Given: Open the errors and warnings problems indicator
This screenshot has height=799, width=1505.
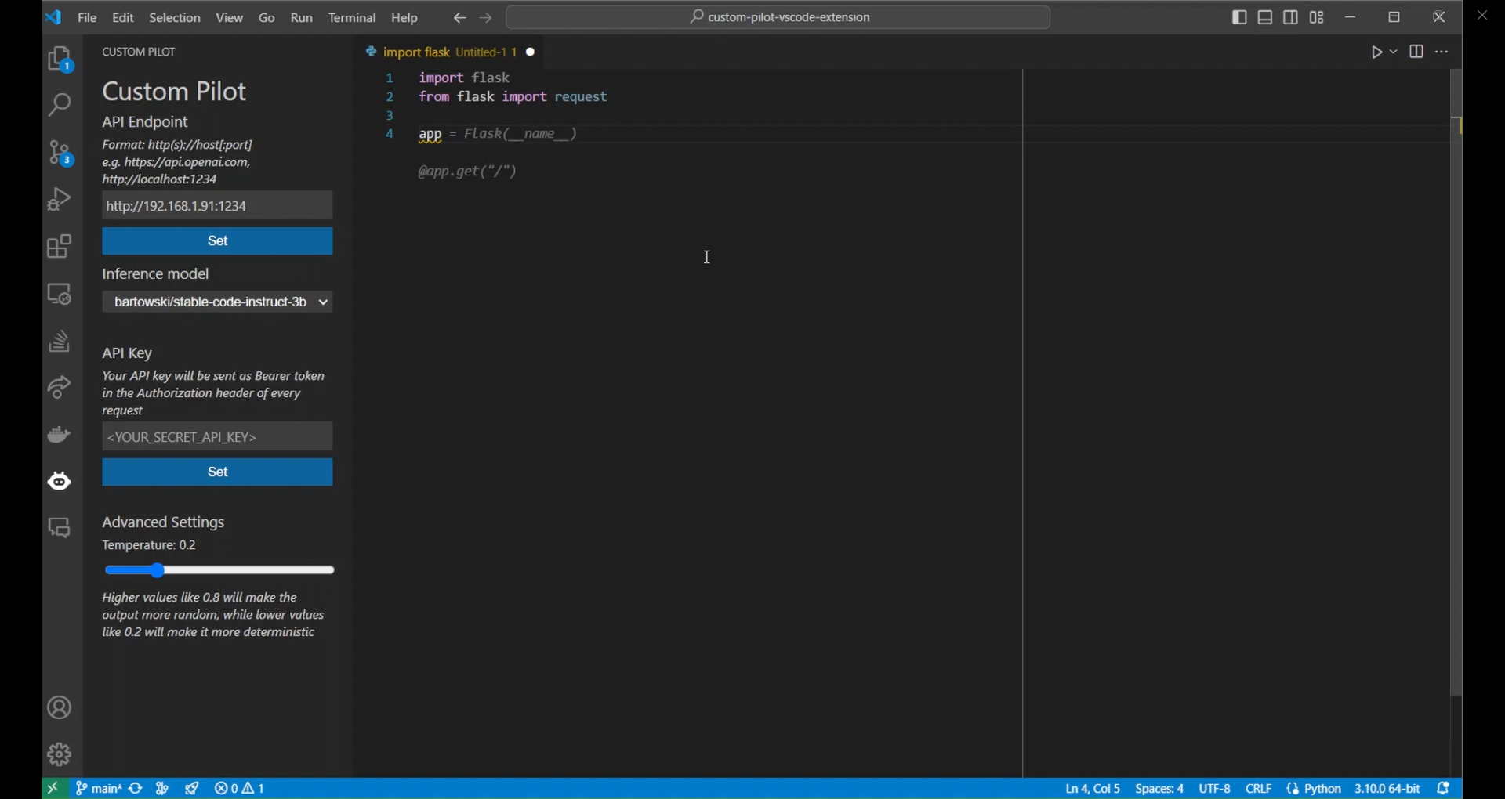Looking at the screenshot, I should tap(241, 789).
